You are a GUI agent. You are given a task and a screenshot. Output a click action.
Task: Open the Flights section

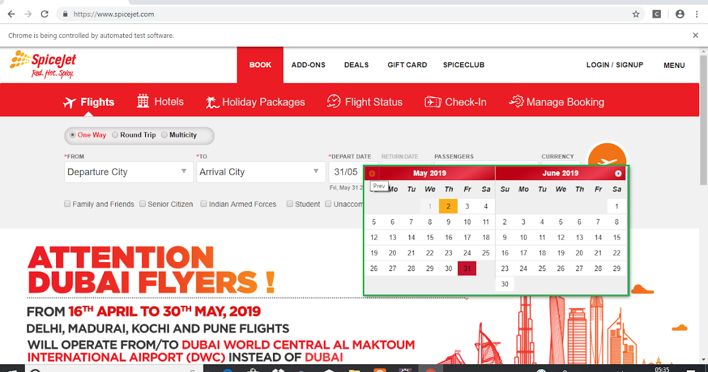click(x=88, y=102)
